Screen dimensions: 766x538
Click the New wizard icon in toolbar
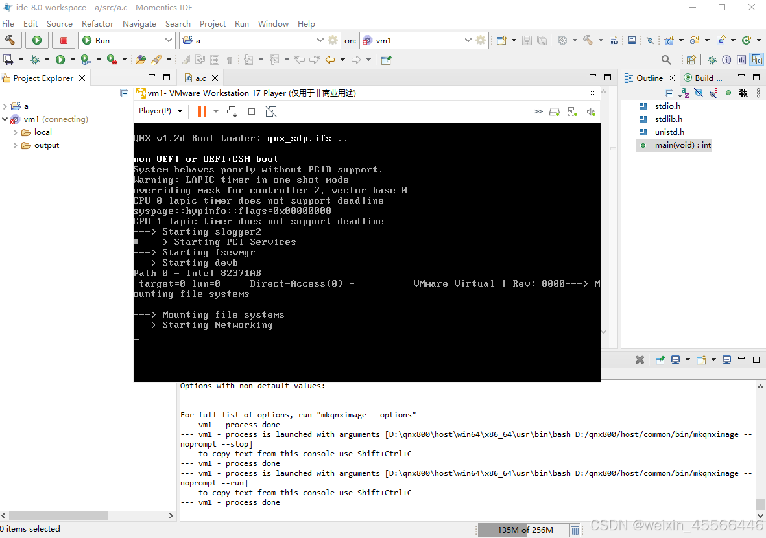coord(501,41)
